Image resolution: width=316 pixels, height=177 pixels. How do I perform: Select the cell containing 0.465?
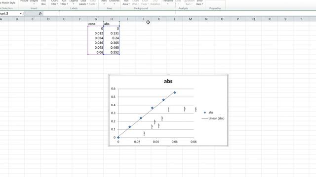(x=112, y=48)
